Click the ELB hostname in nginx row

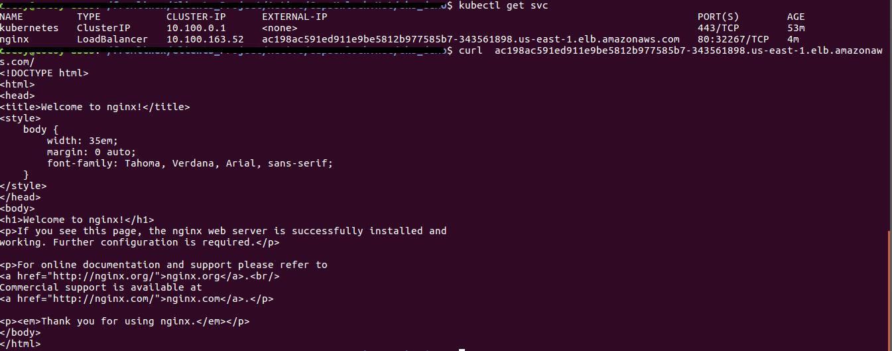(x=471, y=39)
